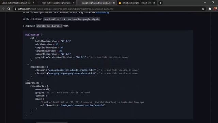
Task: Minimize the browser window
Action: click(x=205, y=2)
